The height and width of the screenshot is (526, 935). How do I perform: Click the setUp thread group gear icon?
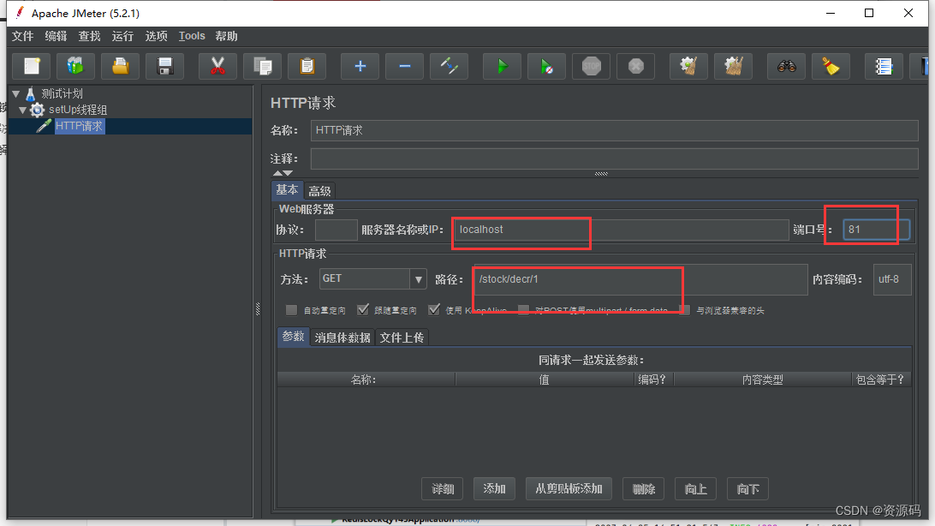point(37,110)
